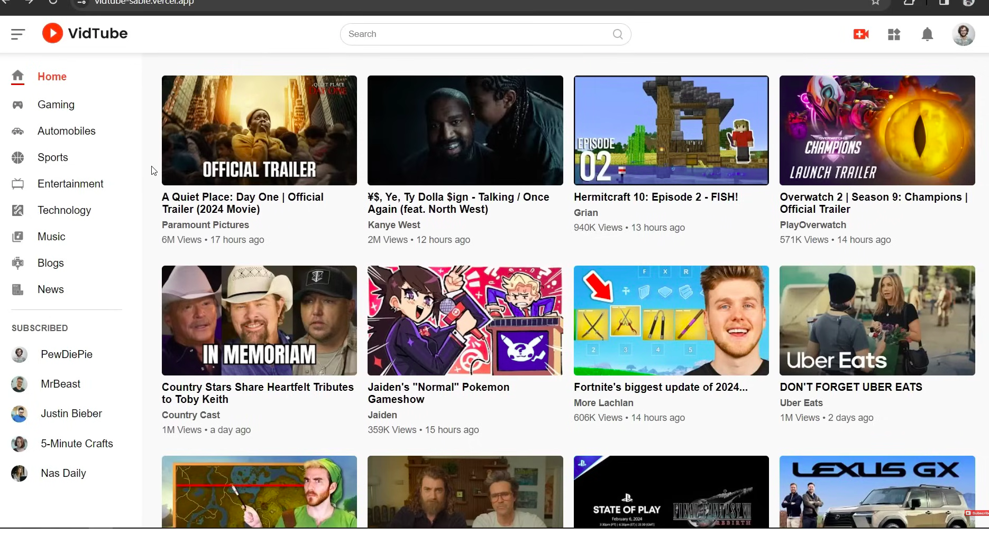Bookmark the page via the star icon
The image size is (989, 536).
(876, 2)
